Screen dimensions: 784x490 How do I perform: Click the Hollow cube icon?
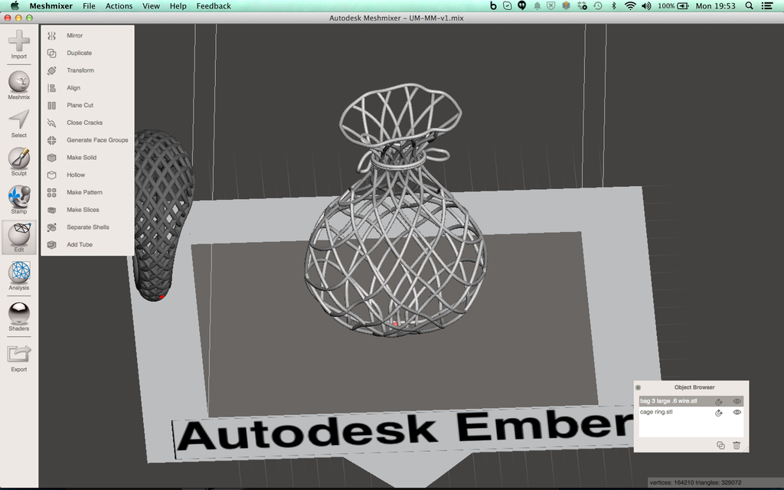pyautogui.click(x=51, y=175)
